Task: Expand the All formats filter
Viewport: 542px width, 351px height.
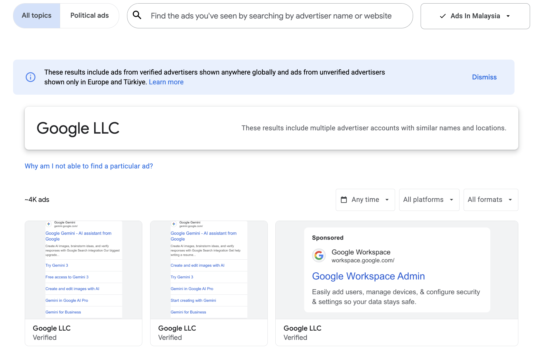Action: [x=491, y=200]
